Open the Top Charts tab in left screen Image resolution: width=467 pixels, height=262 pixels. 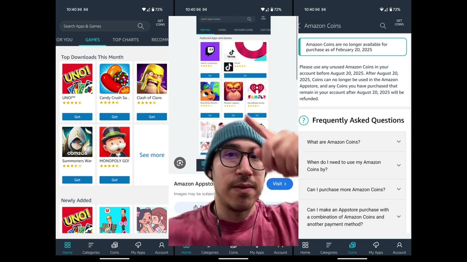tap(126, 40)
